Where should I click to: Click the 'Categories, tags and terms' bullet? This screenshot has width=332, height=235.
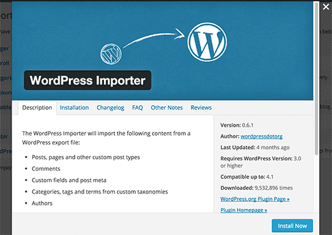(x=100, y=192)
